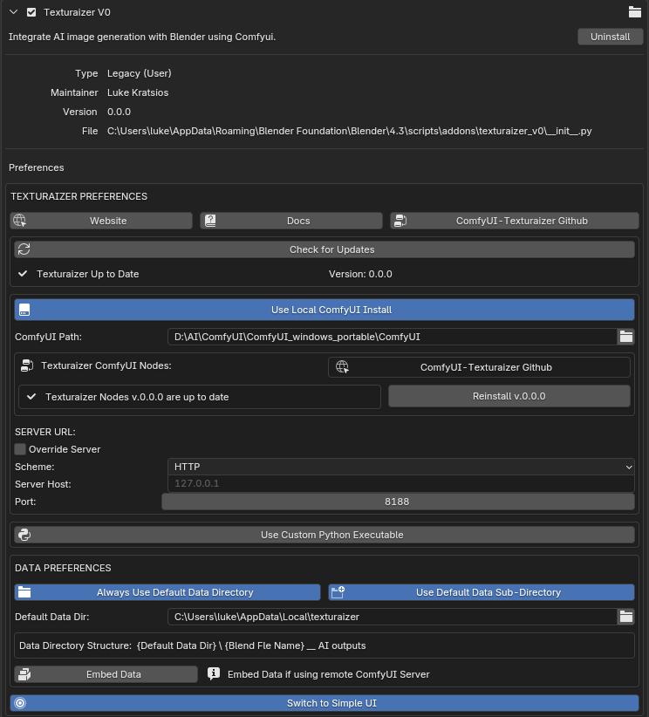
Task: Click the file path text of __init__.py
Action: pos(350,131)
